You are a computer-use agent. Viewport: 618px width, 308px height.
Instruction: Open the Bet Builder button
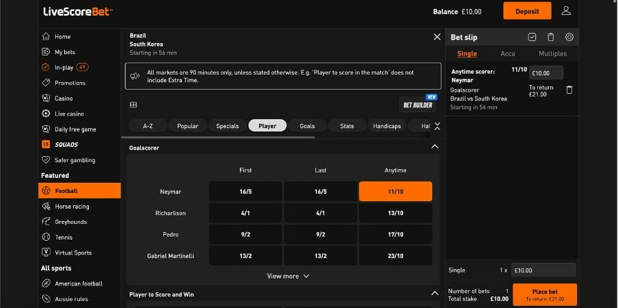[x=418, y=105]
